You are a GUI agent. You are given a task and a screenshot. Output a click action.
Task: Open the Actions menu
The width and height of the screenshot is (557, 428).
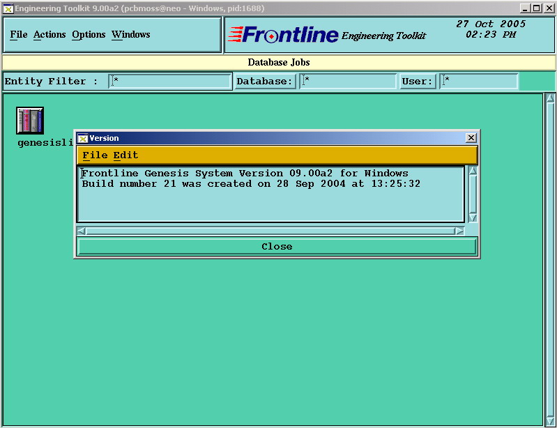[x=49, y=35]
